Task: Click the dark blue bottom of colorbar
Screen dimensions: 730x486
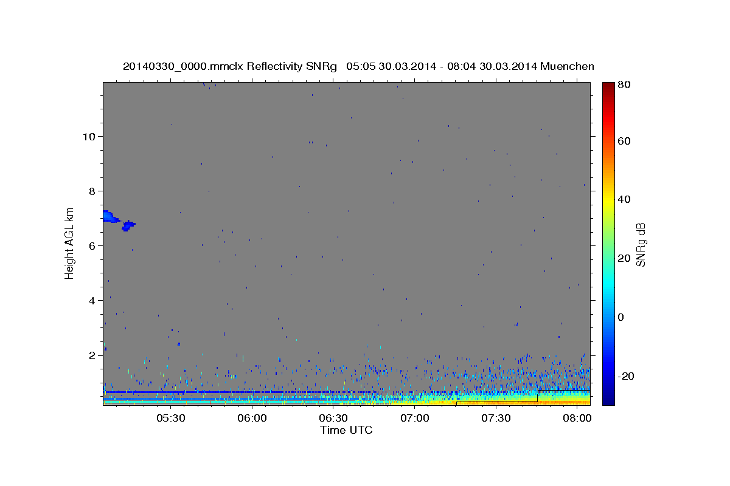Action: pos(608,398)
